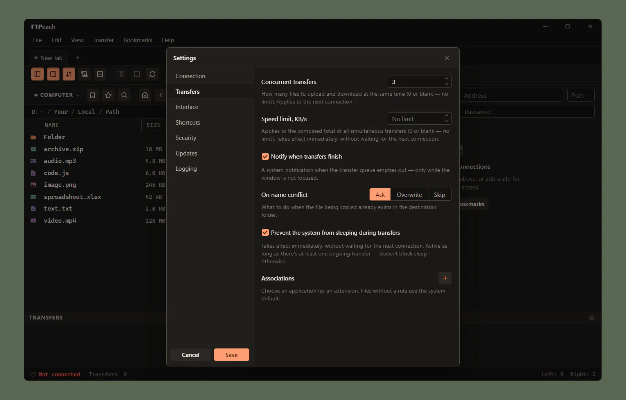Click the code.js file icon

coord(33,173)
